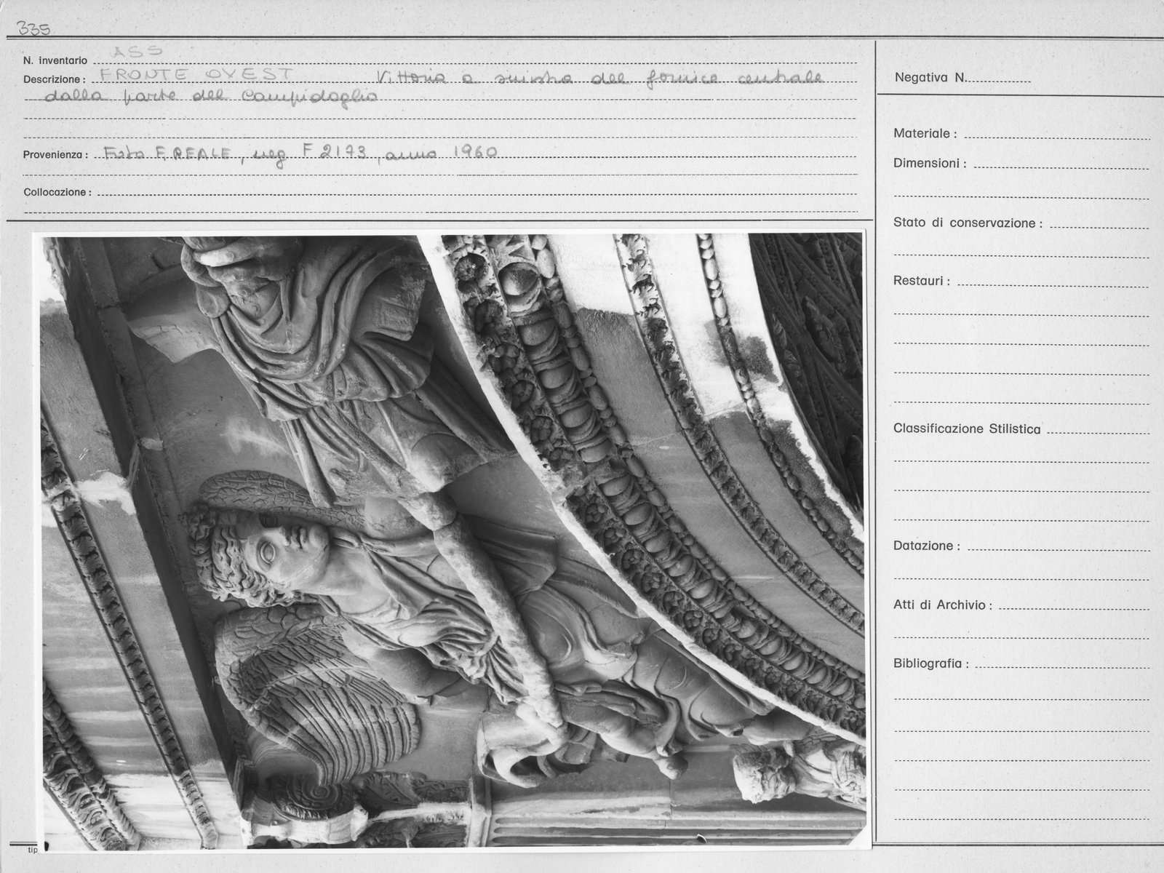
Task: Click handwritten 'FRONTE OVEST' text
Action: [196, 76]
